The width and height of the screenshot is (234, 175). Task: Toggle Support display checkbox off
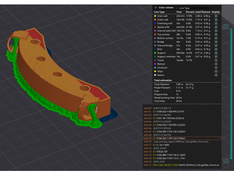216,53
